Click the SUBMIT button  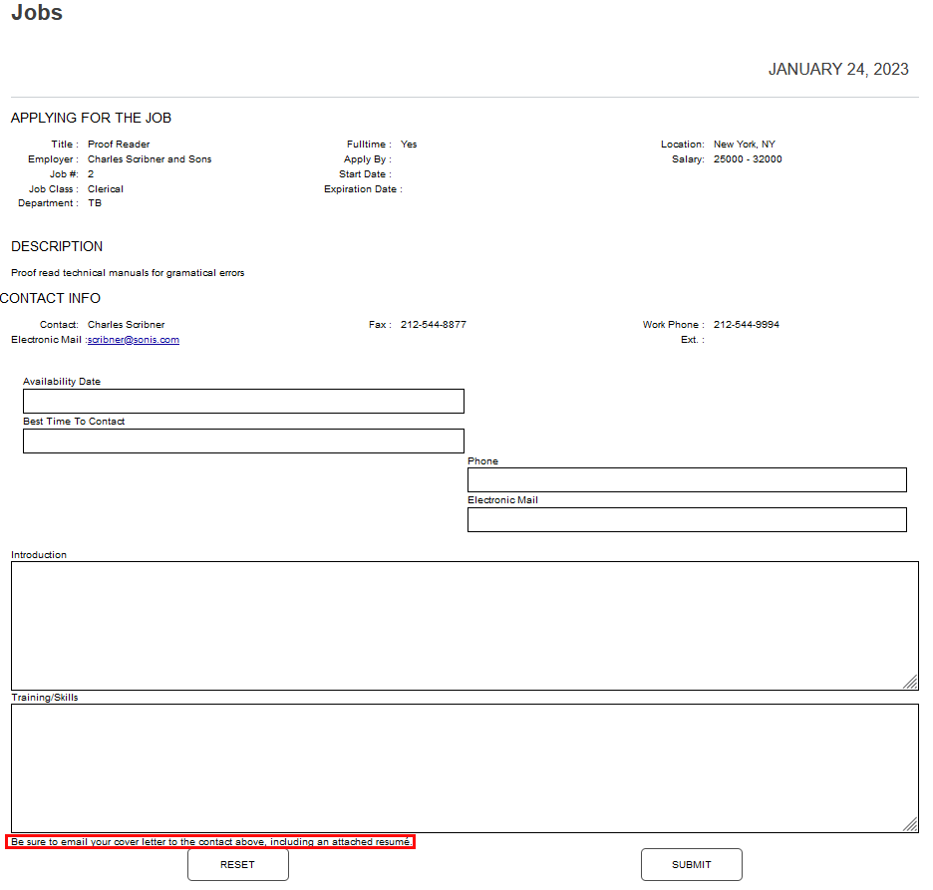(691, 864)
